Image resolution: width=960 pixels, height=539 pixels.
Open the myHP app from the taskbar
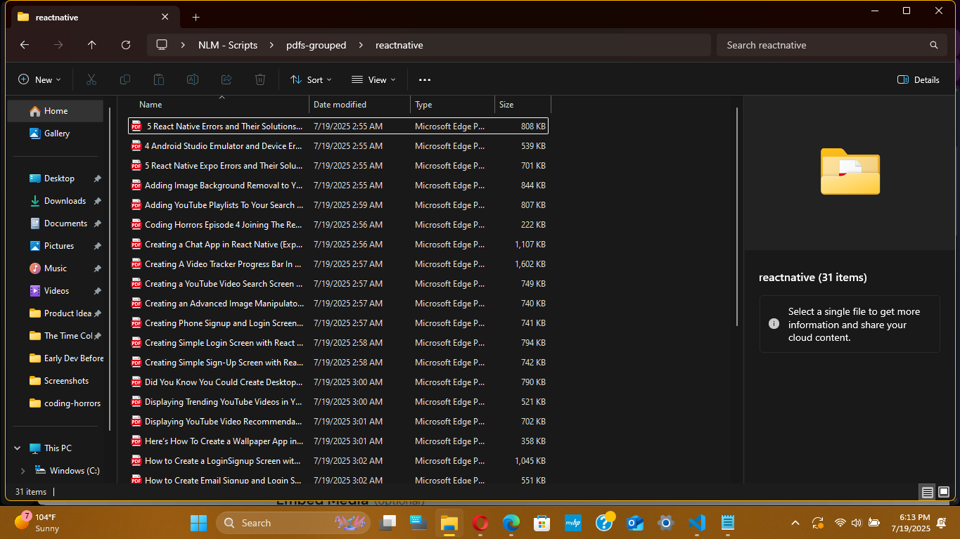click(x=573, y=523)
